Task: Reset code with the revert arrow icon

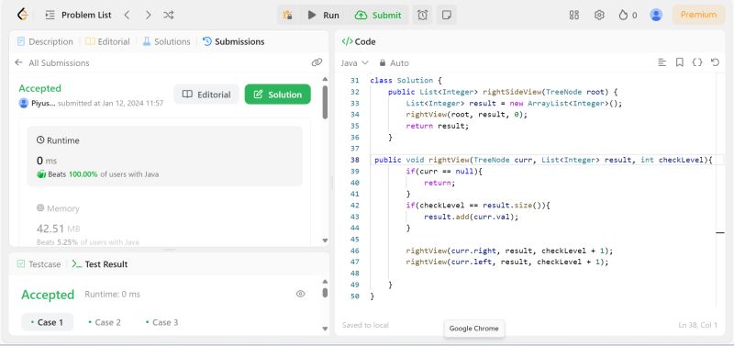Action: click(x=715, y=62)
